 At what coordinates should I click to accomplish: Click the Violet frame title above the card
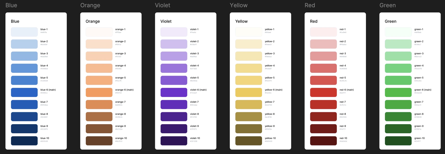[x=163, y=5]
